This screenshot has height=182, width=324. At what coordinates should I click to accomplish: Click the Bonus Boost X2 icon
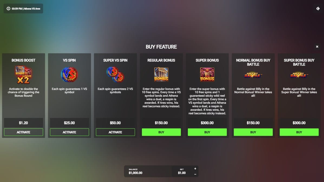[23, 75]
